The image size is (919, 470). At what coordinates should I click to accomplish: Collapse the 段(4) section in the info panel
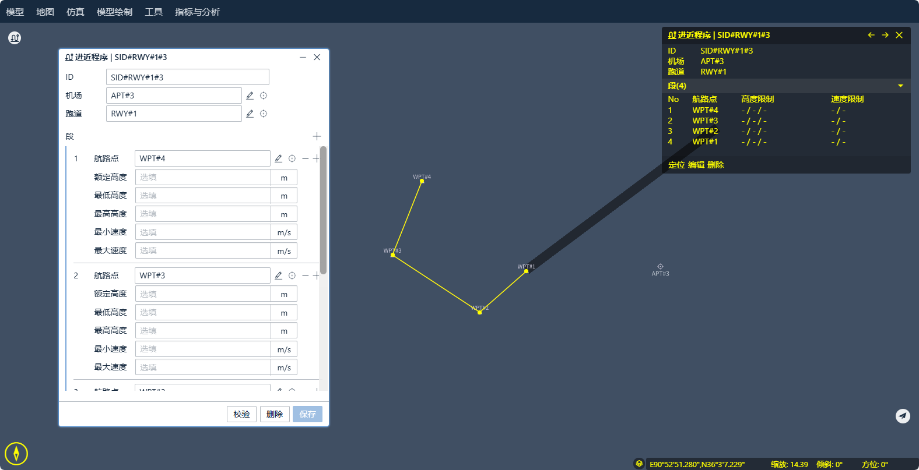tap(900, 86)
